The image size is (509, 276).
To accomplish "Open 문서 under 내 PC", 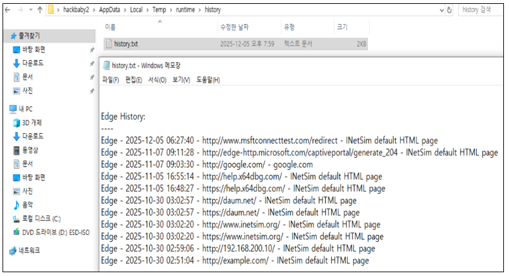I will [27, 164].
